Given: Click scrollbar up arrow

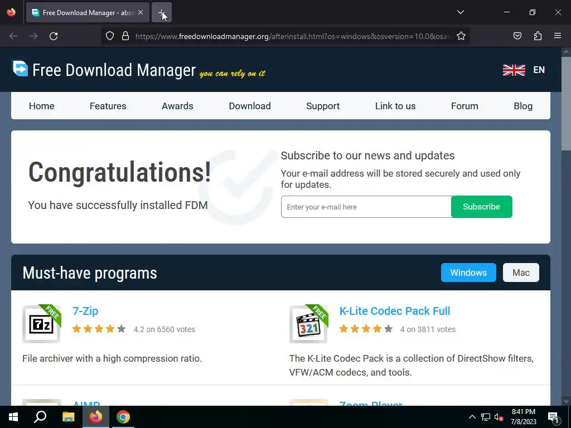Looking at the screenshot, I should 566,52.
